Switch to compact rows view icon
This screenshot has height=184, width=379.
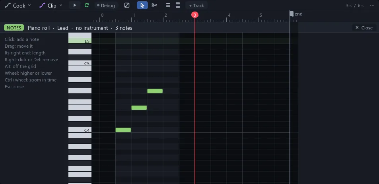point(168,5)
